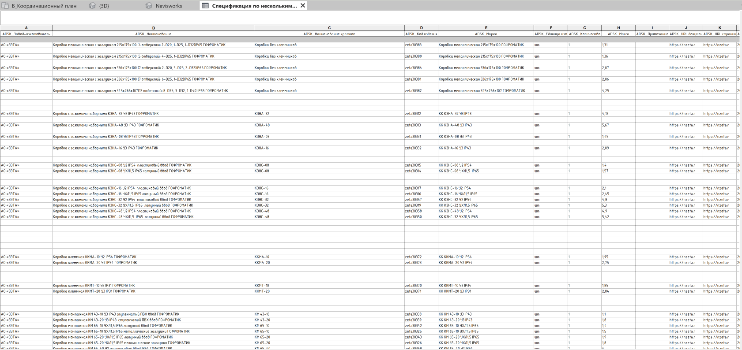The height and width of the screenshot is (350, 742).
Task: Click the ADSK_Завод-изготовитель column header
Action: (x=26, y=34)
